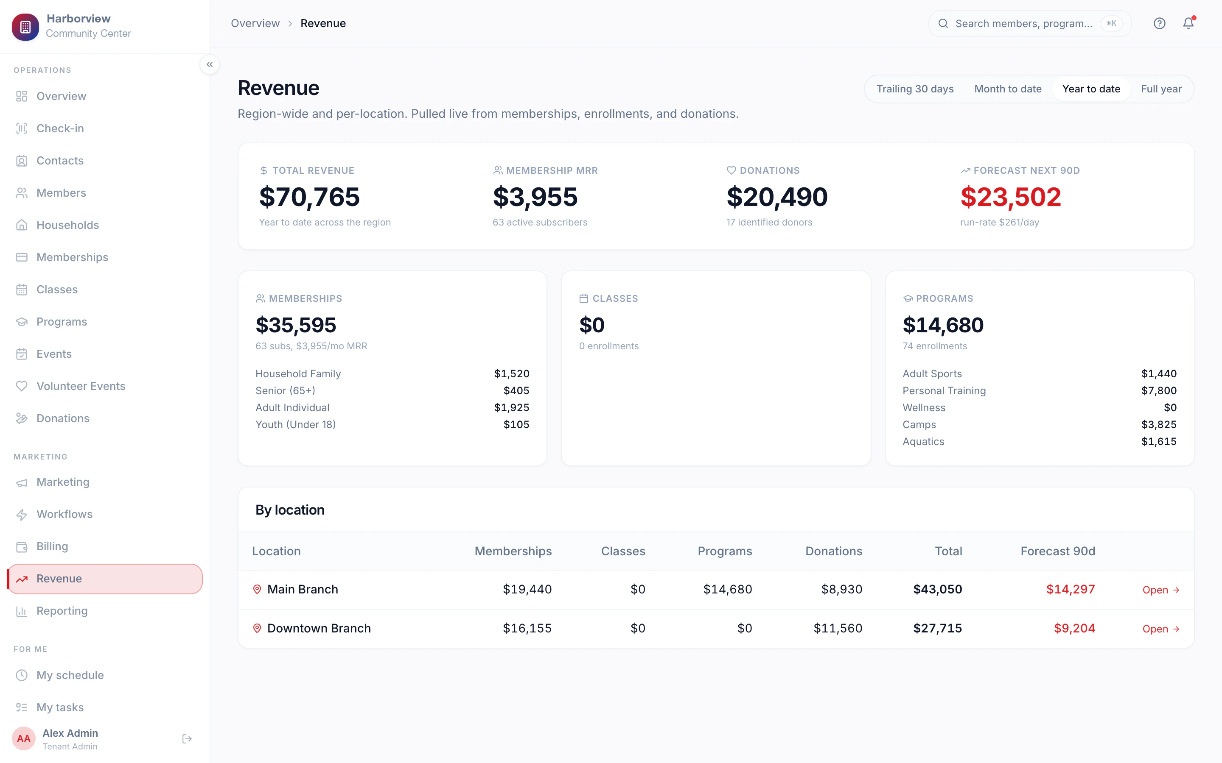
Task: Click the Contacts icon in sidebar
Action: click(21, 161)
